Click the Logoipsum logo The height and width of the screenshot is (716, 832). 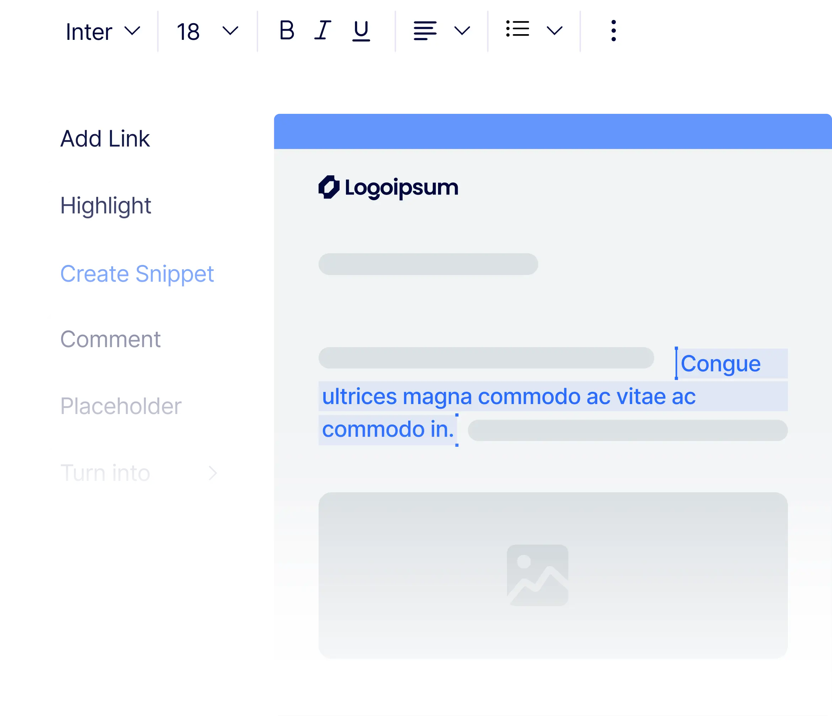pyautogui.click(x=388, y=188)
